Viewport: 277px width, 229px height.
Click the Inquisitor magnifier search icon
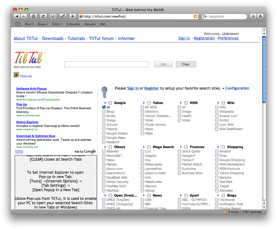click(x=205, y=16)
